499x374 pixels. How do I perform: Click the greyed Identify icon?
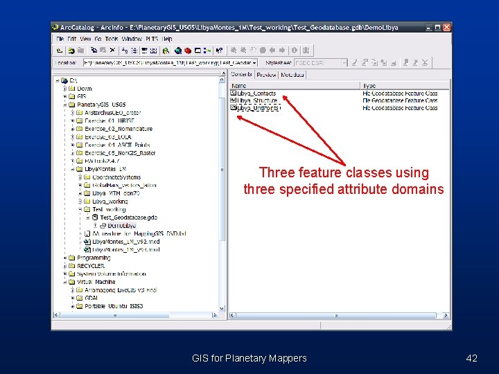click(295, 51)
